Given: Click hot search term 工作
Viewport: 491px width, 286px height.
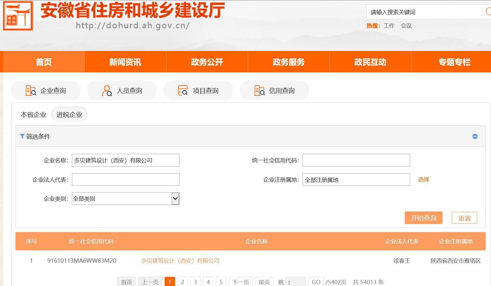Looking at the screenshot, I should [x=389, y=26].
